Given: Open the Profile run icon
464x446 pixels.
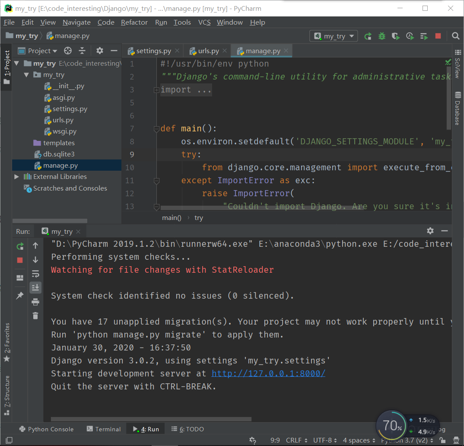Looking at the screenshot, I should pos(410,36).
